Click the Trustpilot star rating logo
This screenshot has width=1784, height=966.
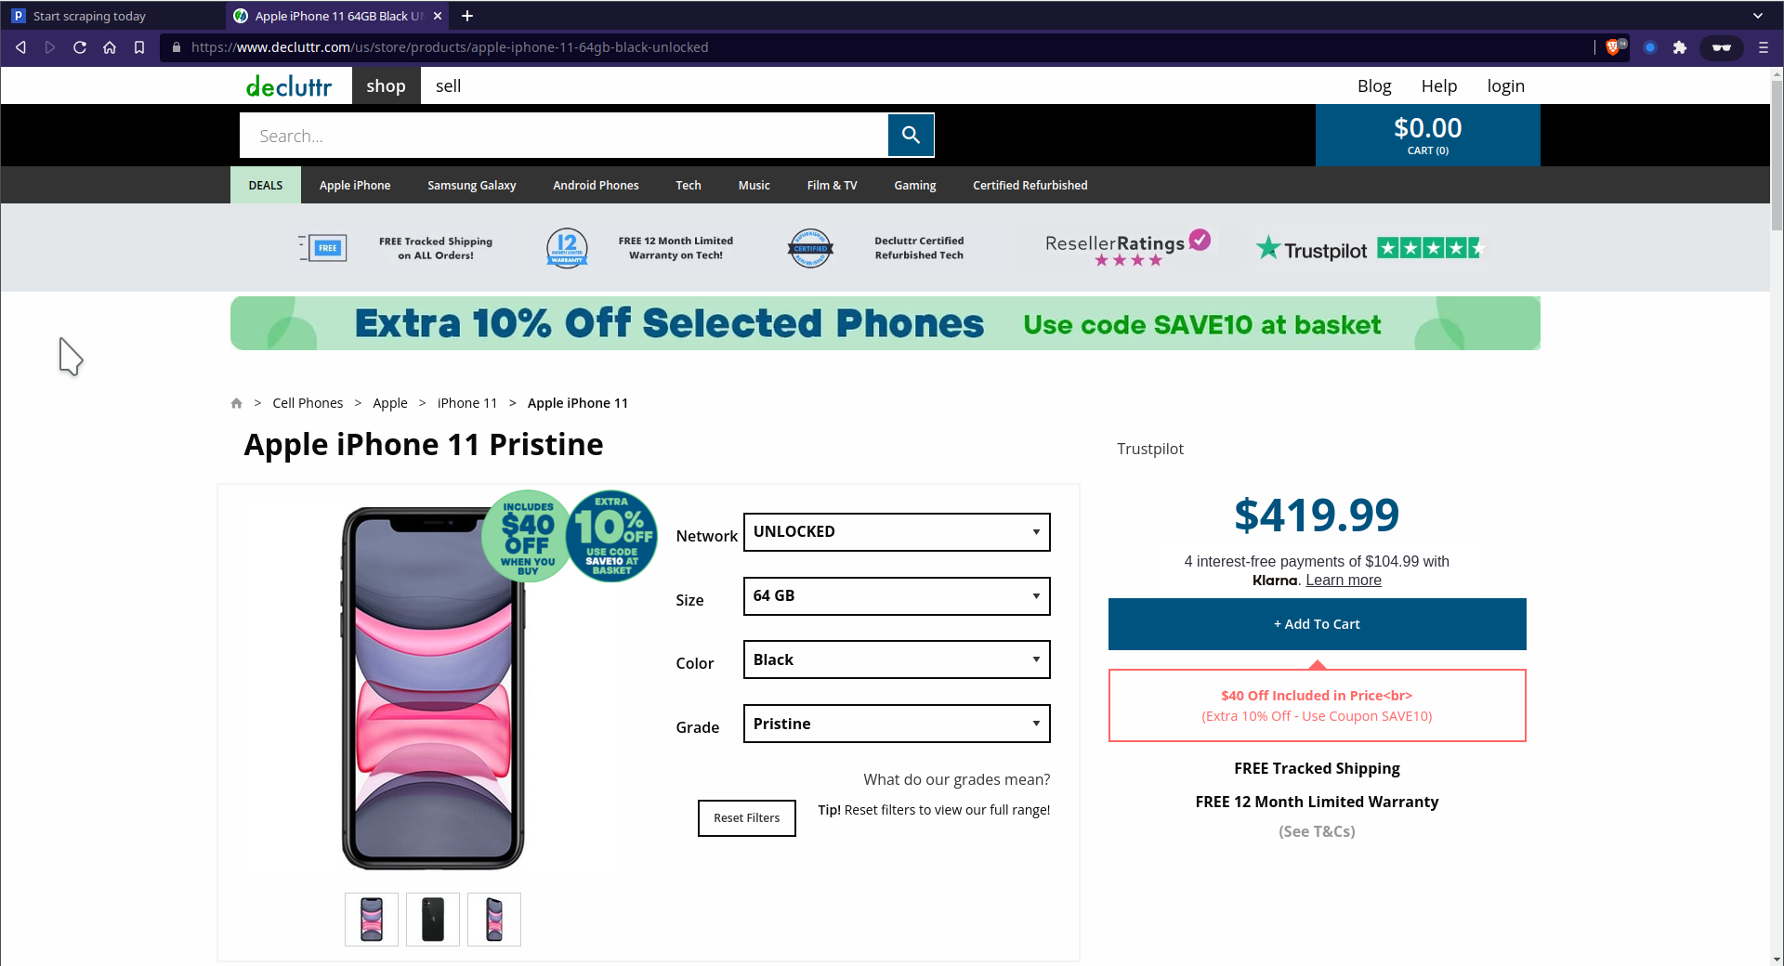[1366, 247]
